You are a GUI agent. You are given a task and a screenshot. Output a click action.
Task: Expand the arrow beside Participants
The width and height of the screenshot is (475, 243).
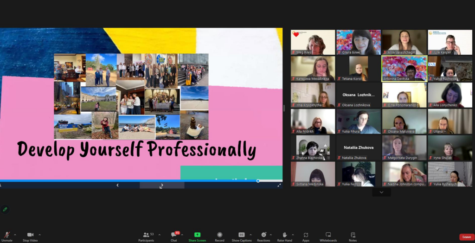[159, 235]
